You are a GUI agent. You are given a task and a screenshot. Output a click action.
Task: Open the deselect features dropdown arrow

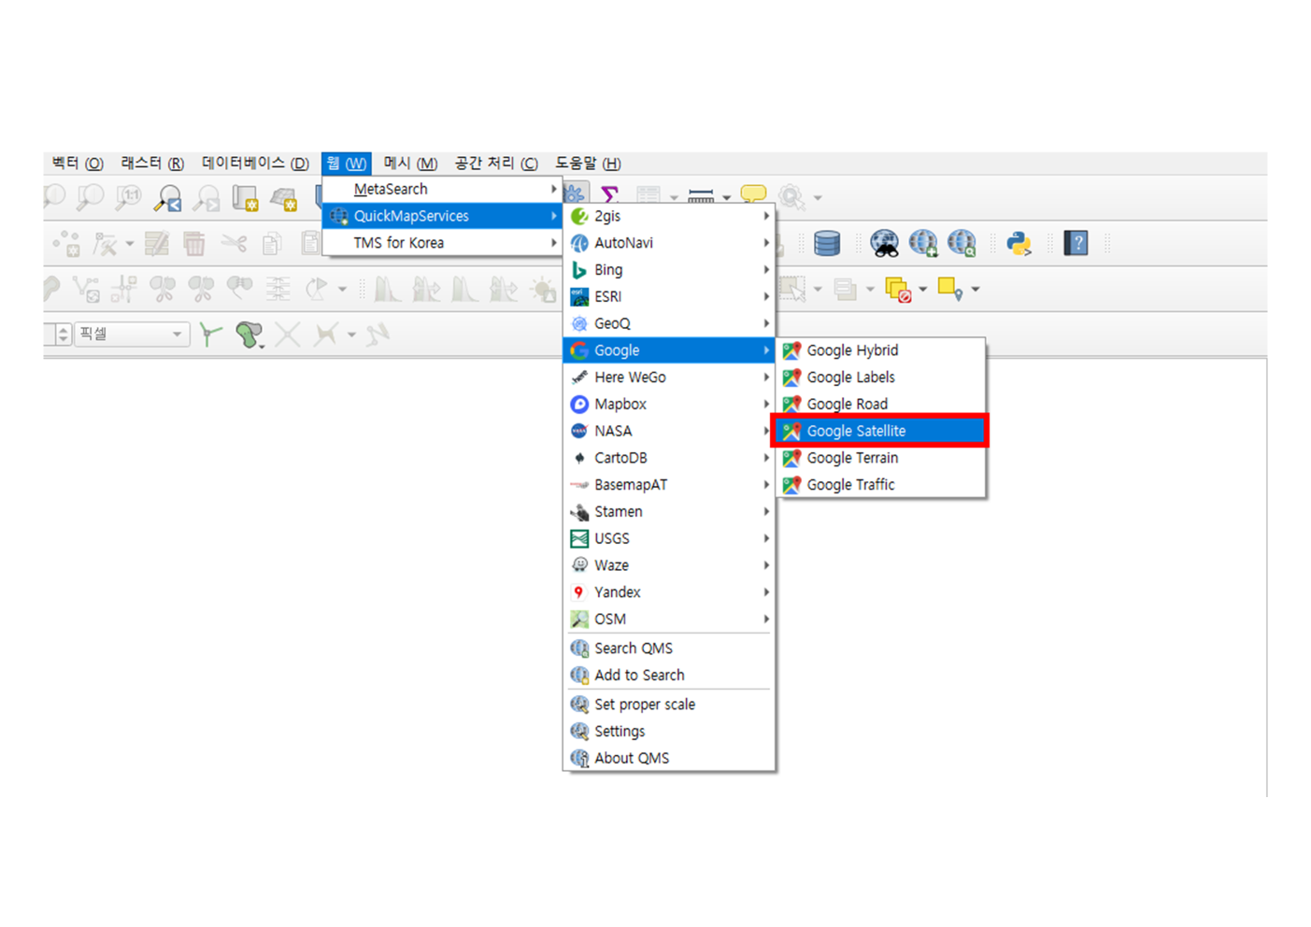coord(922,290)
